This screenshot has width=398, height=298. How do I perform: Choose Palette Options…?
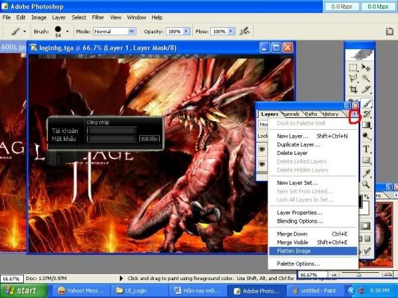313,264
